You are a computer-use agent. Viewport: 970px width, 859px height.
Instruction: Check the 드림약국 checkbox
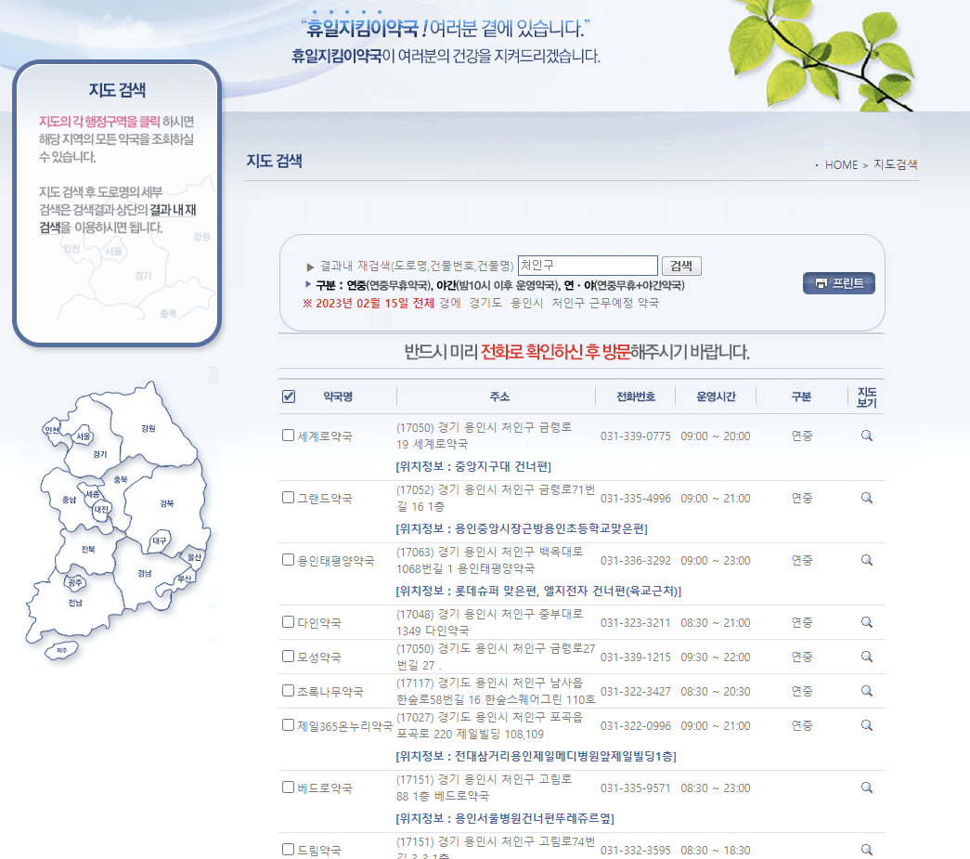pos(288,849)
